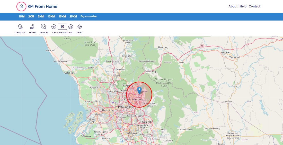Open the Buy us a coffee link

click(89, 16)
